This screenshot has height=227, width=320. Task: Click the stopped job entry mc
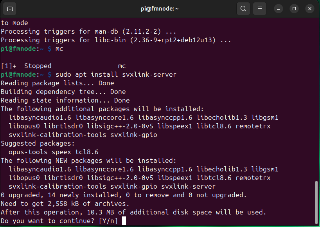click(x=121, y=66)
